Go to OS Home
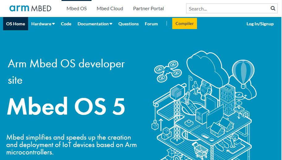Viewport: 282px width, 160px height. (x=16, y=24)
